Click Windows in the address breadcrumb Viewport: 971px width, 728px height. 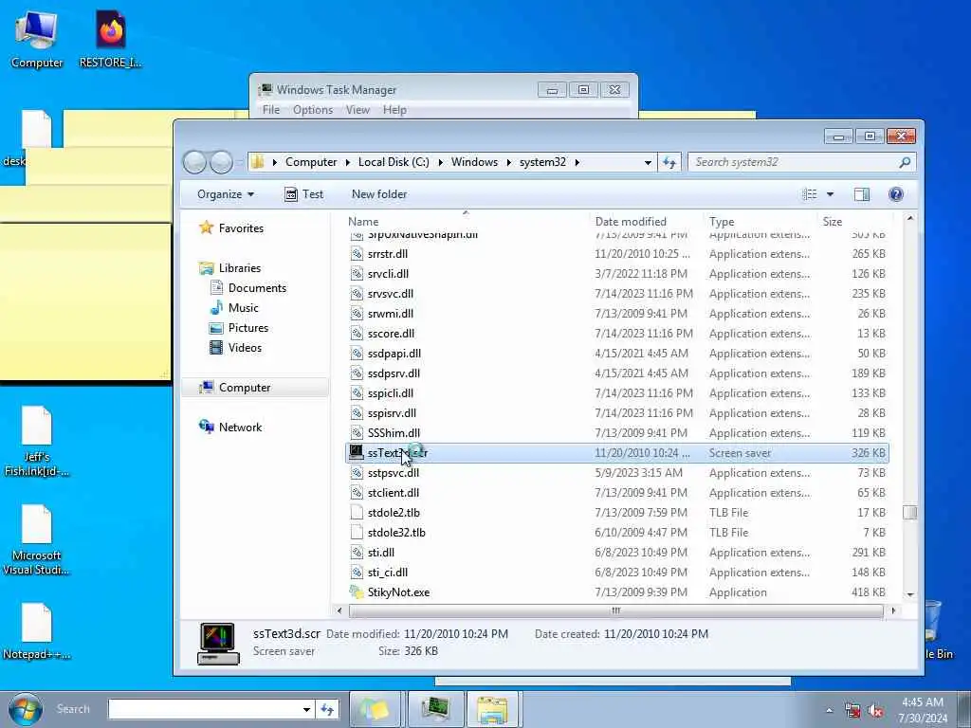pos(474,162)
